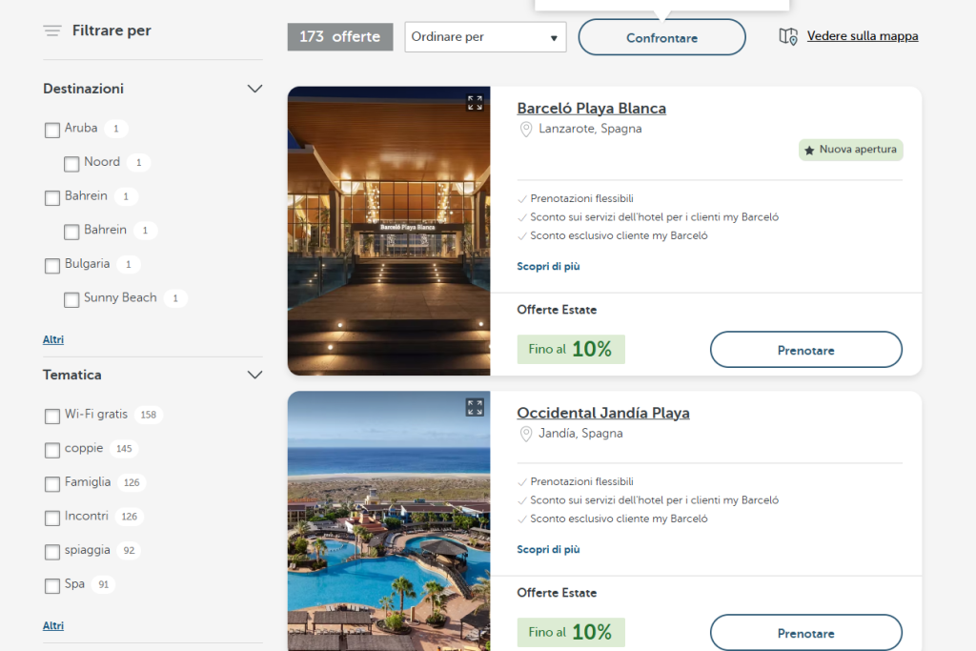
Task: Select the Sunny Beach checkbox
Action: (71, 300)
